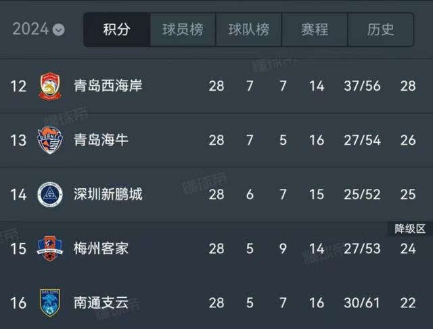433x329 pixels.
Task: Select the 积分 tab
Action: click(x=117, y=30)
